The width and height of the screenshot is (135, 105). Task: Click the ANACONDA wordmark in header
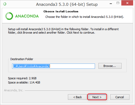coord(27,16)
